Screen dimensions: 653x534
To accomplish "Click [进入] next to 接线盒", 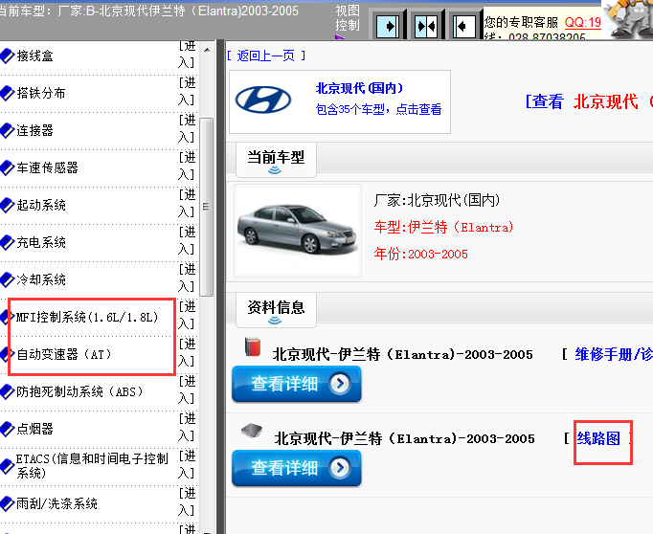I will [187, 55].
